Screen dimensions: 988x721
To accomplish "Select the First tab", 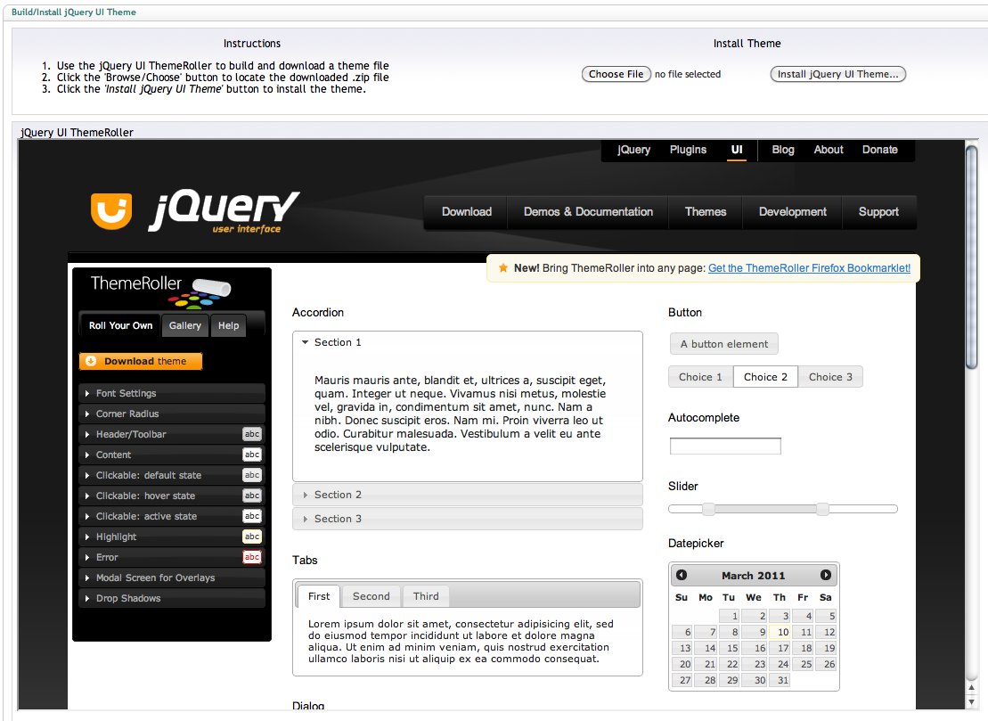I will point(319,596).
